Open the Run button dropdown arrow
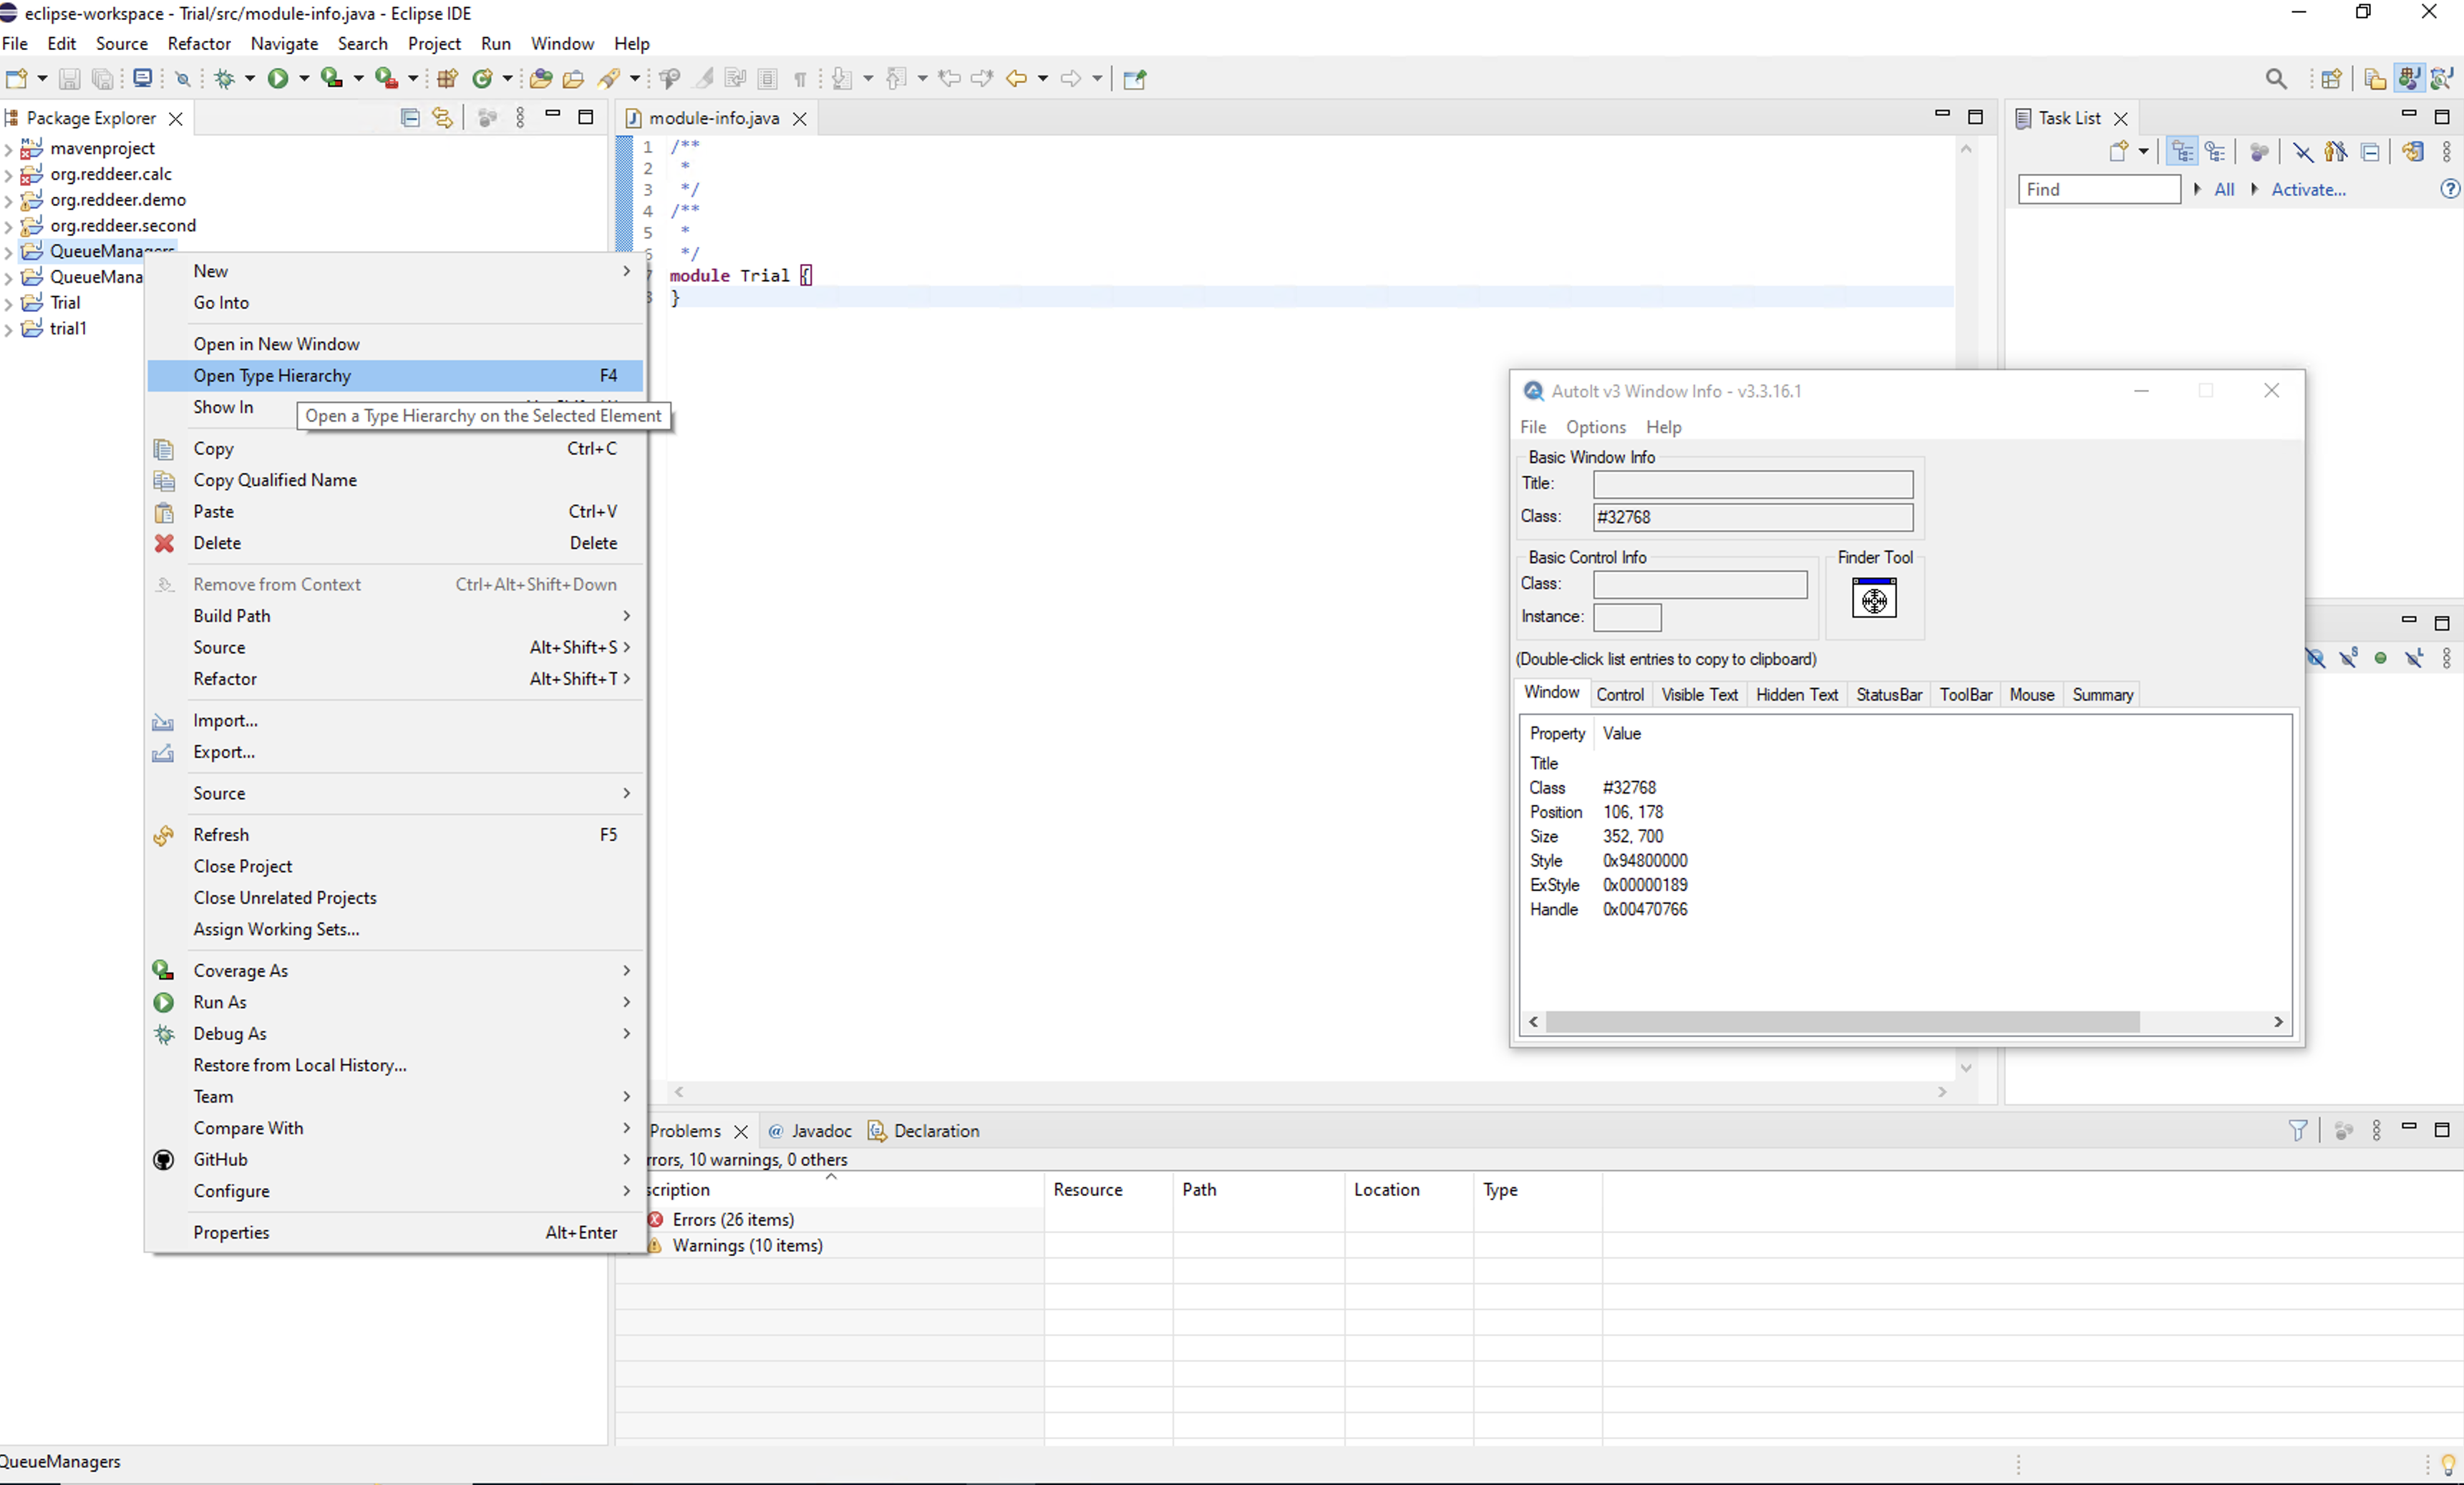The height and width of the screenshot is (1485, 2464). (304, 79)
